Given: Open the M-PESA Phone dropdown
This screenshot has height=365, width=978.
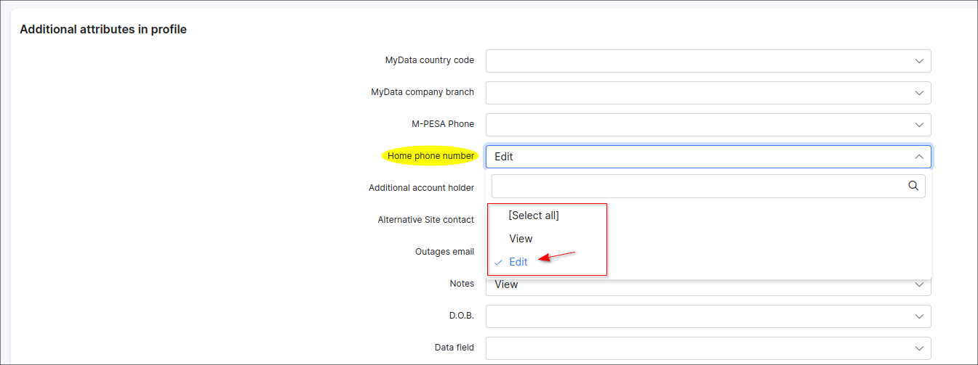Looking at the screenshot, I should coord(708,125).
